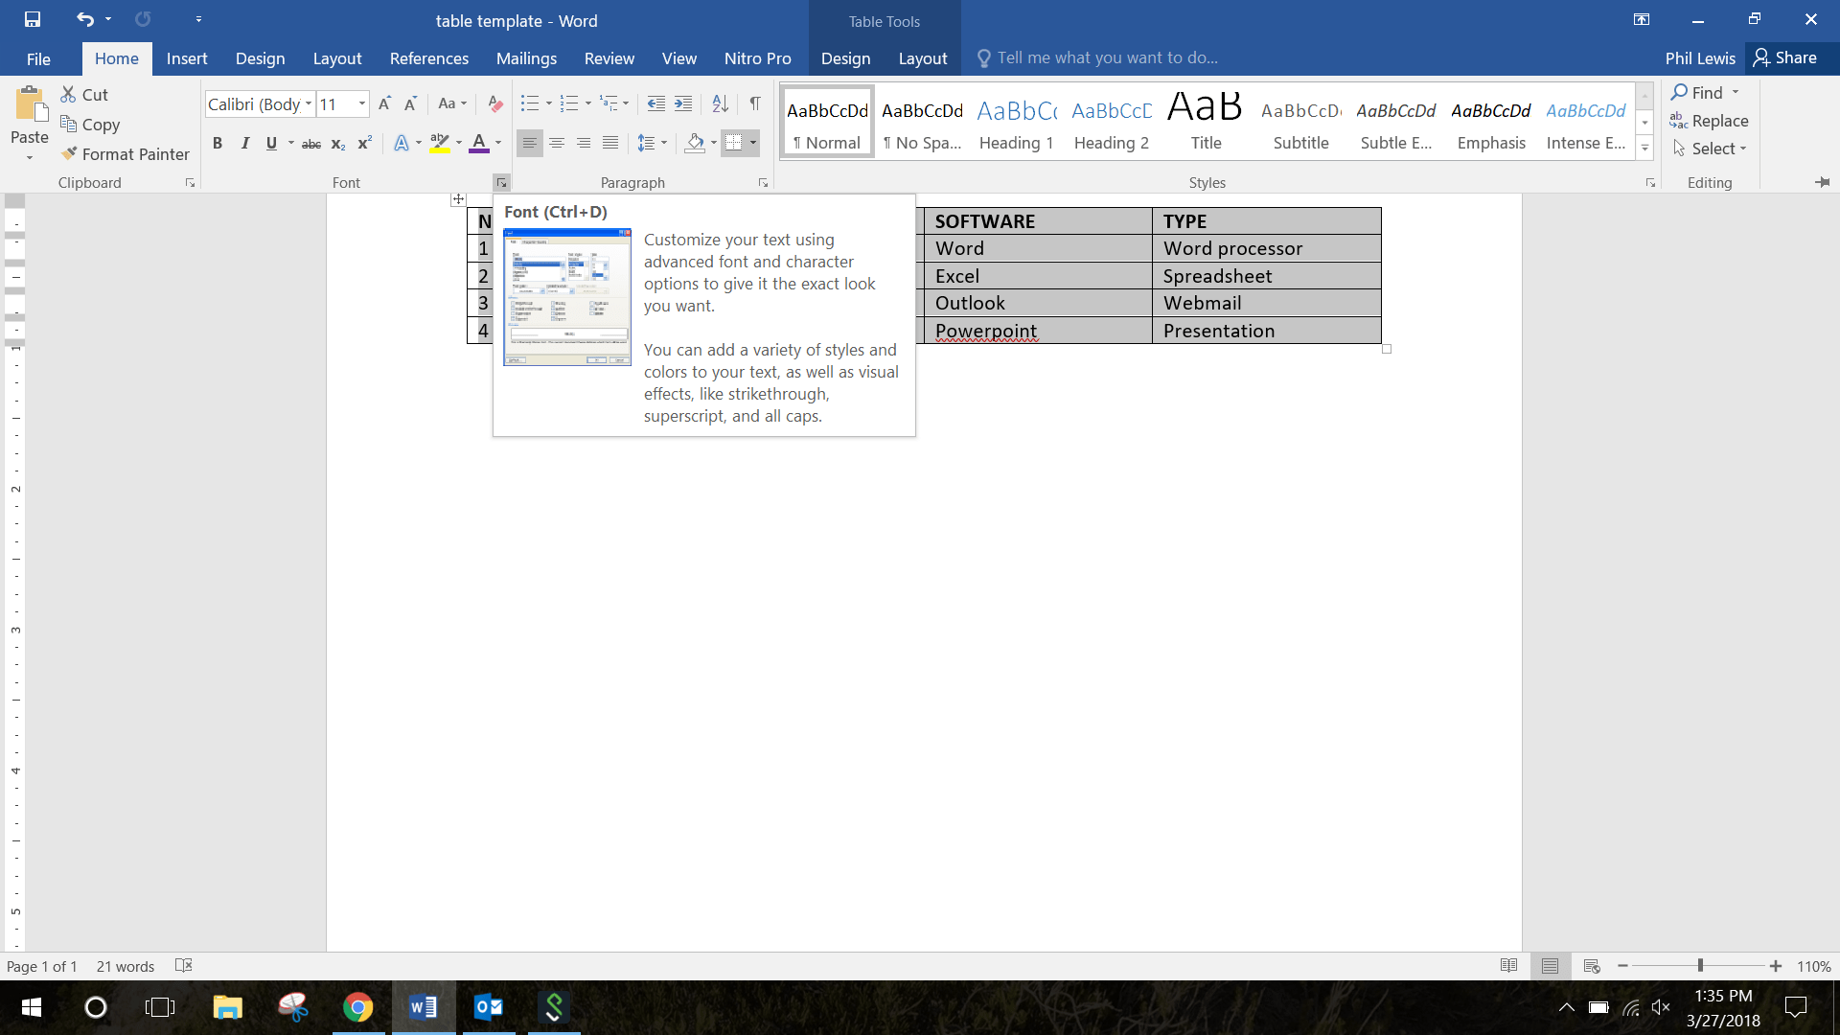Screen dimensions: 1840x1035
Task: Click the zoom slider handle
Action: click(x=1700, y=966)
